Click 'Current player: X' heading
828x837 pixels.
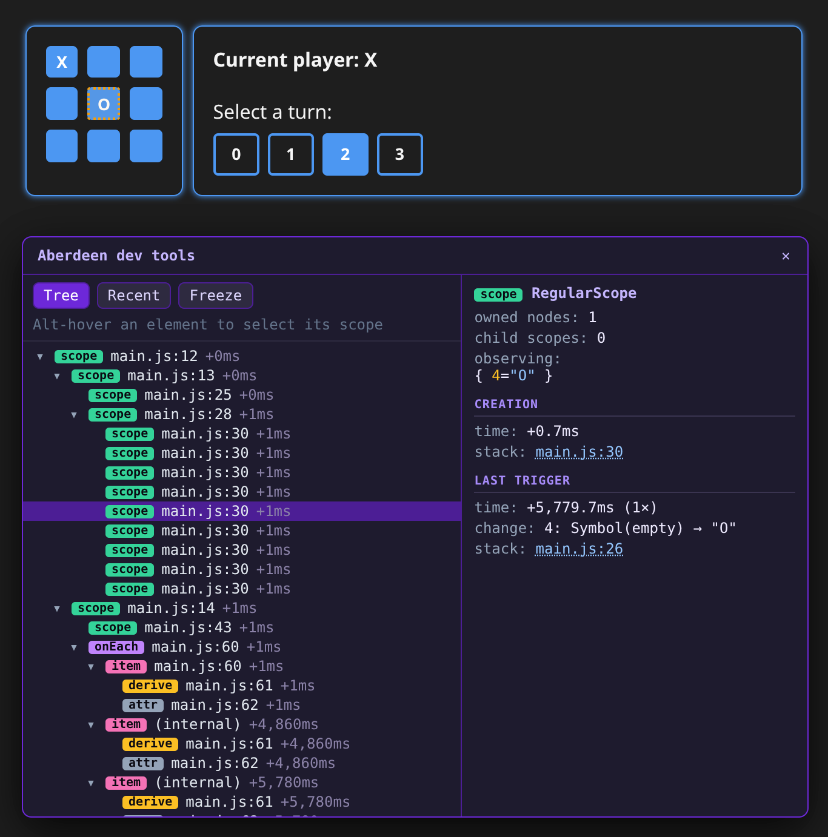click(x=295, y=60)
